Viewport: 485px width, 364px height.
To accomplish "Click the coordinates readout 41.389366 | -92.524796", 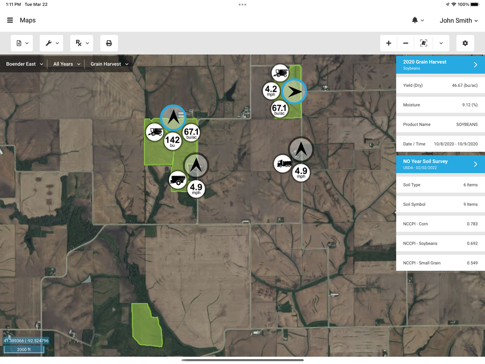I will (x=26, y=341).
